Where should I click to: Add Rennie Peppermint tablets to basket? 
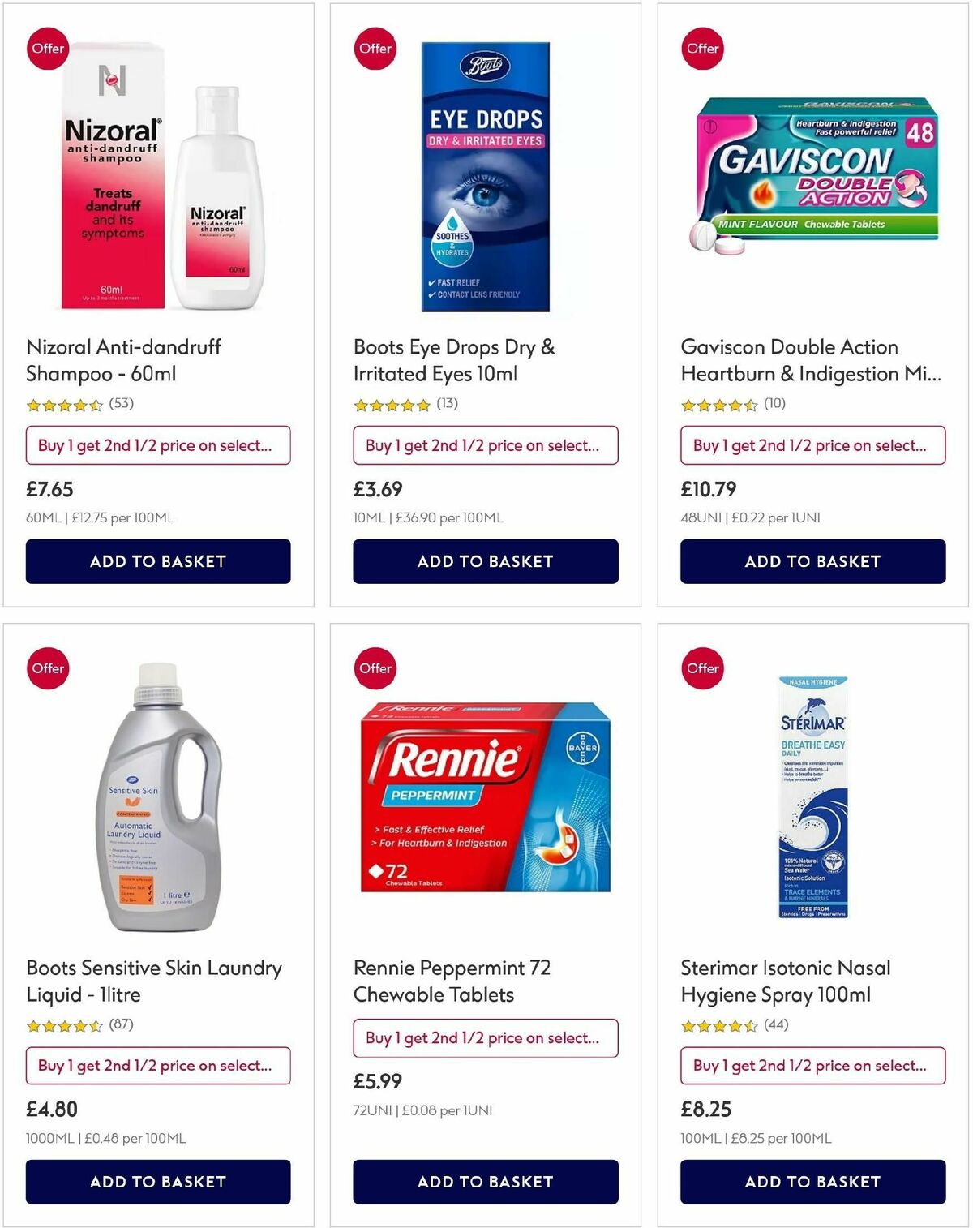pyautogui.click(x=484, y=1182)
